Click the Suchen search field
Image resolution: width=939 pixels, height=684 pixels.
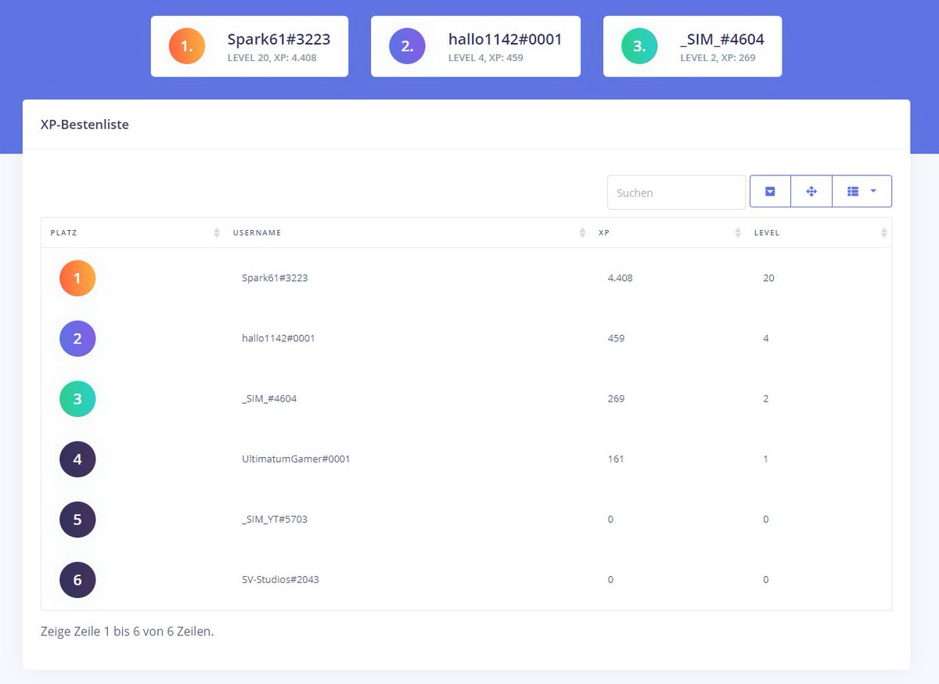pos(677,193)
